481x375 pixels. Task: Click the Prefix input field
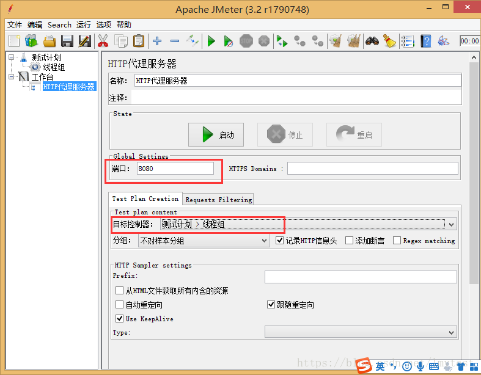pyautogui.click(x=361, y=277)
